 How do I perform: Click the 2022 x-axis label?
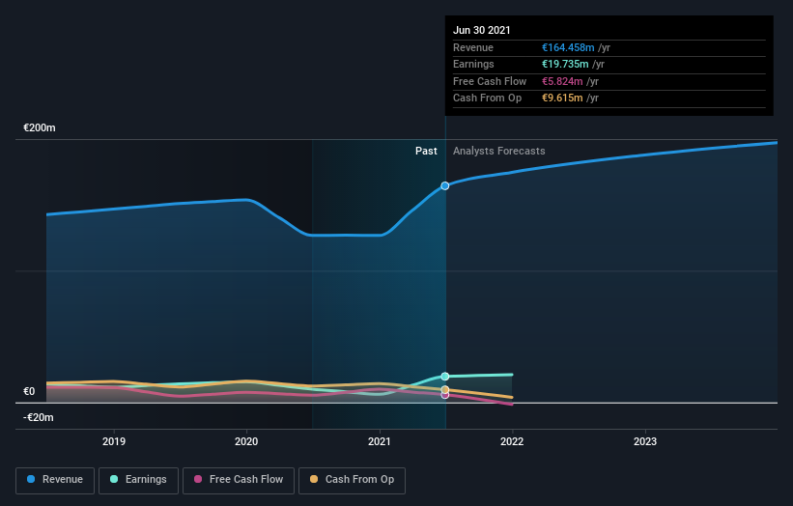[512, 441]
